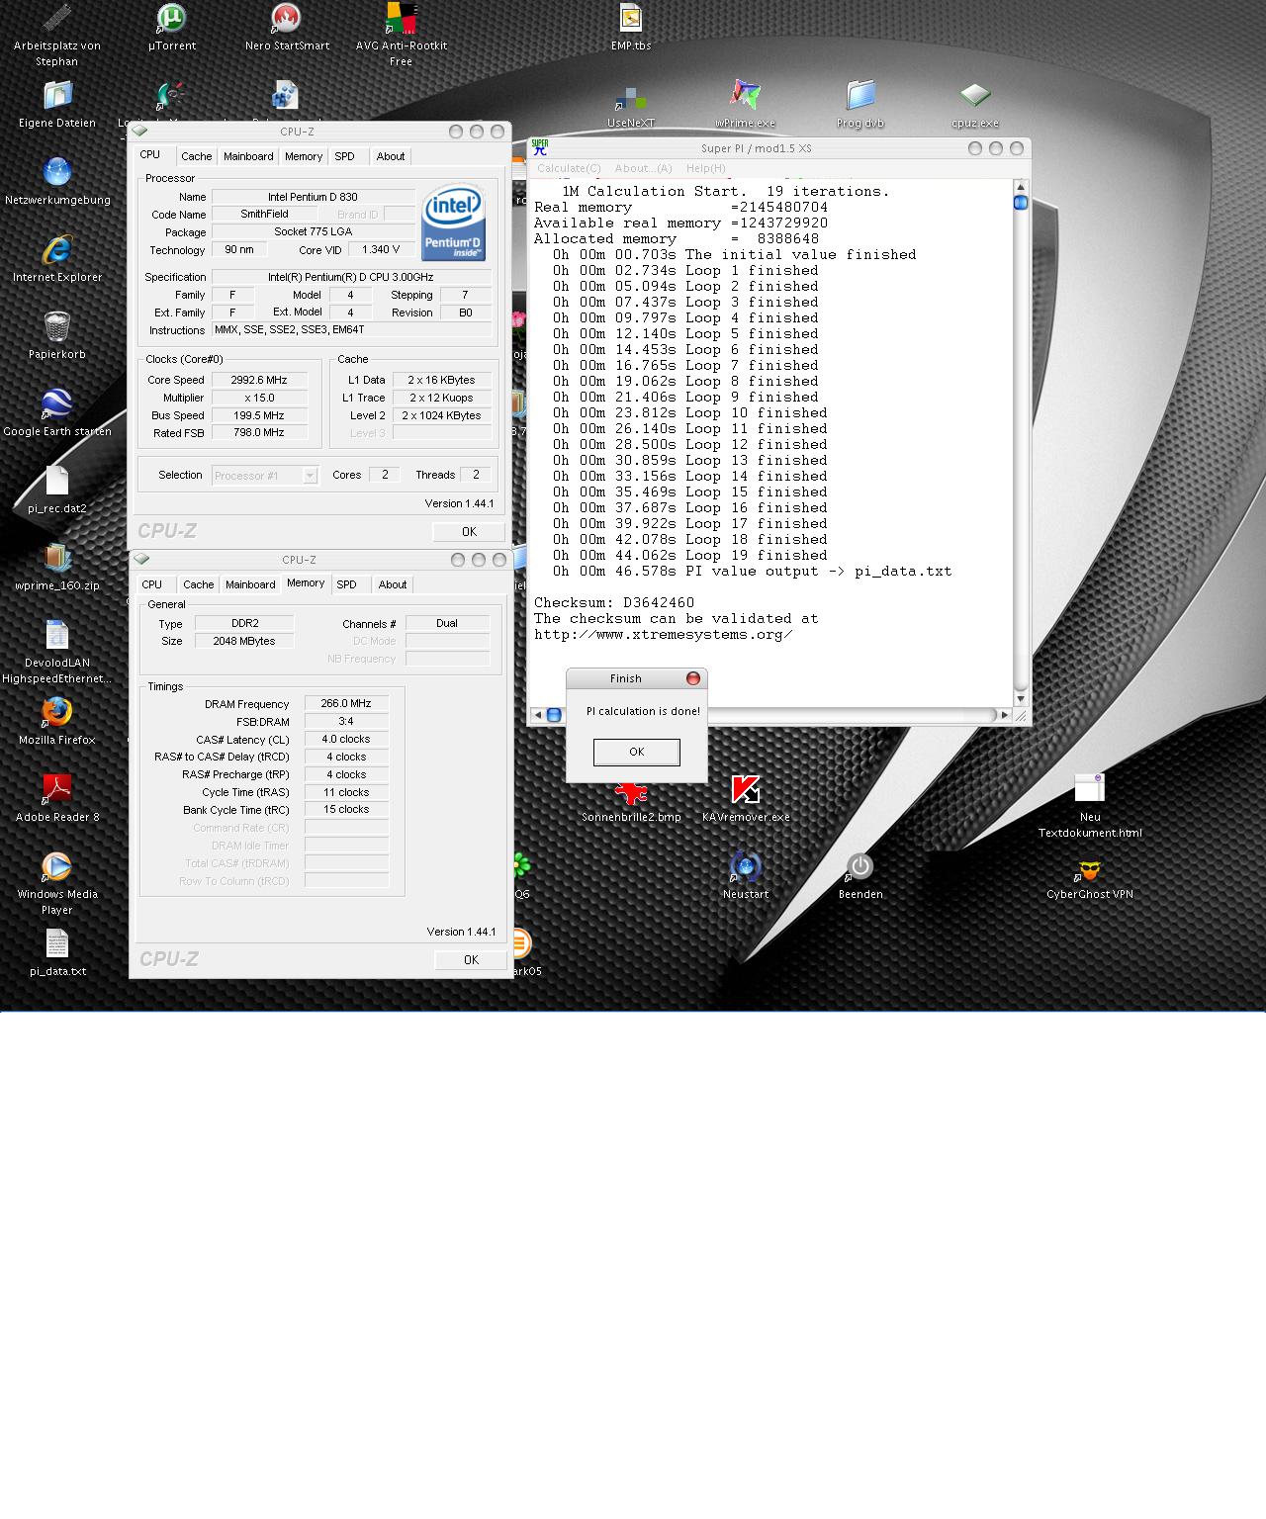The width and height of the screenshot is (1266, 1519).
Task: Open SPD tab in lower CPU-Z window
Action: point(346,584)
